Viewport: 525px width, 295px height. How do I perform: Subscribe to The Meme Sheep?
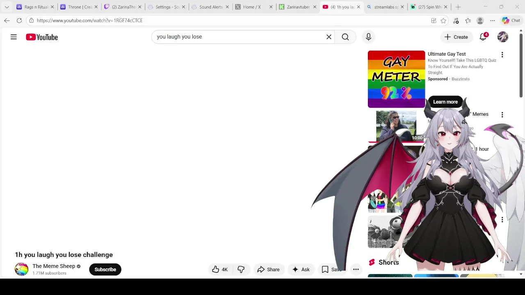[105, 269]
